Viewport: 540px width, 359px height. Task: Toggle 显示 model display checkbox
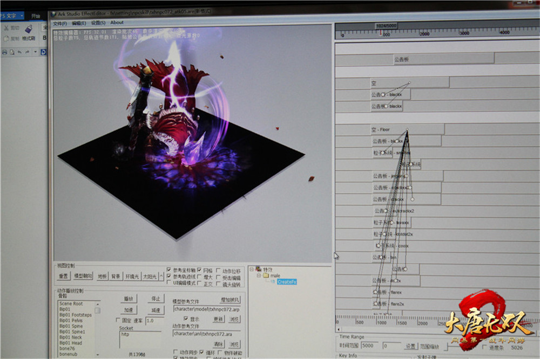tap(186, 319)
